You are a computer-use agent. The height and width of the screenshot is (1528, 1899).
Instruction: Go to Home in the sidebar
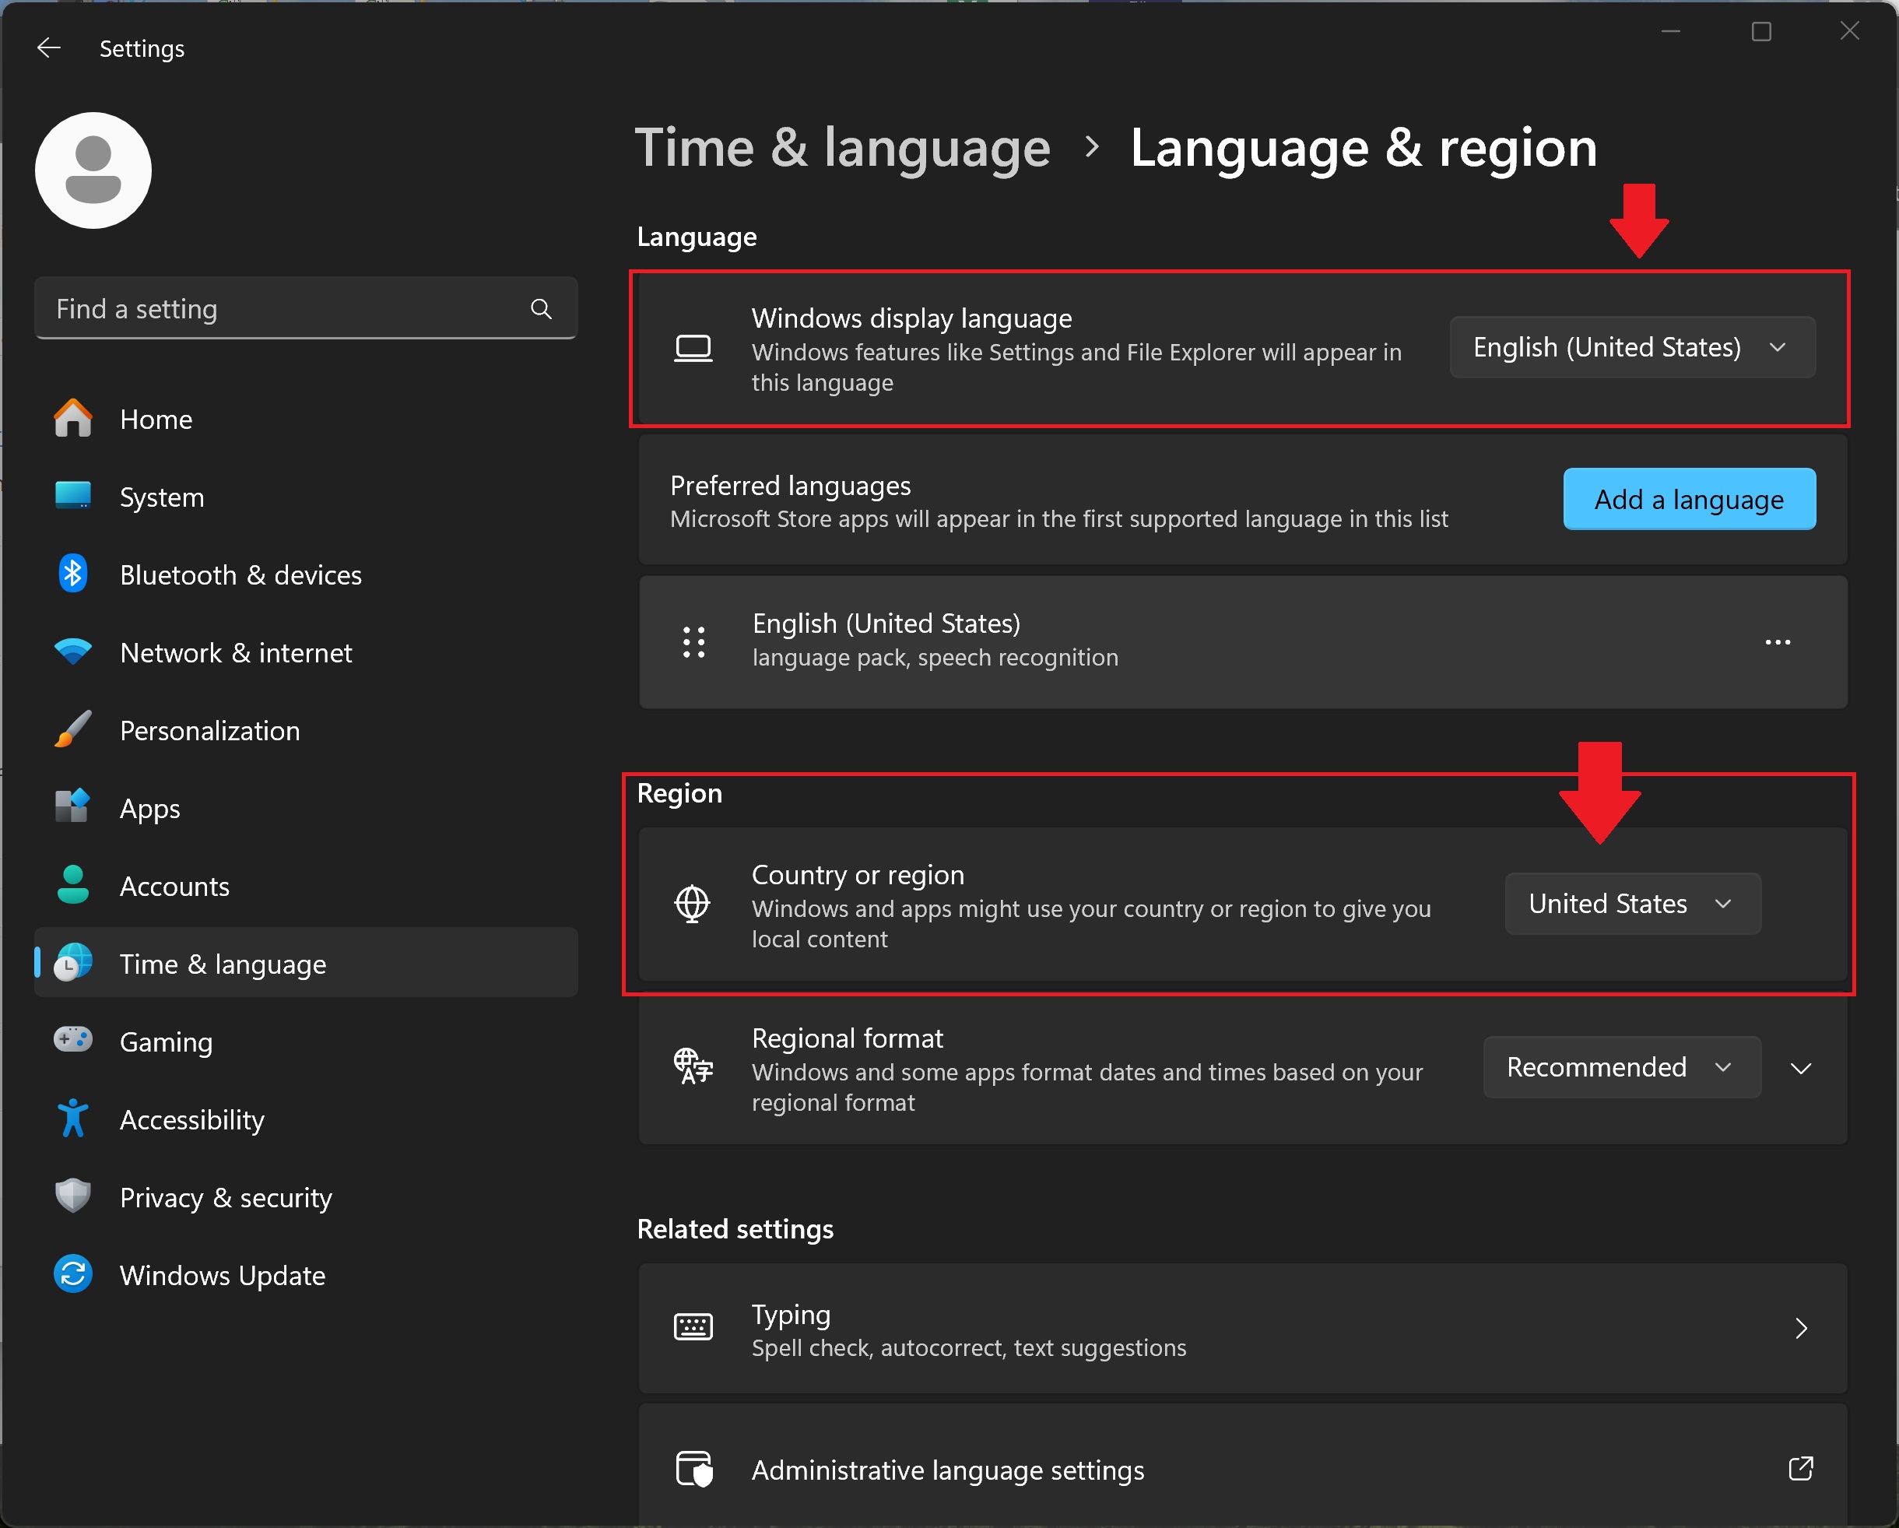click(x=306, y=418)
